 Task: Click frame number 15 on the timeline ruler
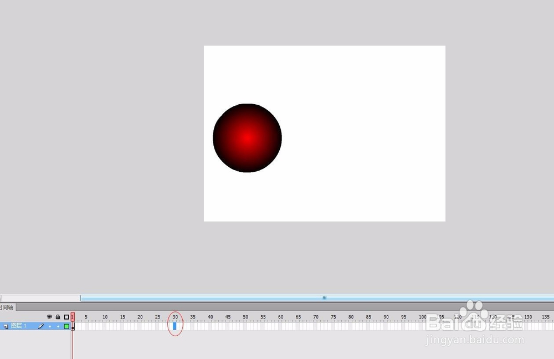[x=122, y=317]
